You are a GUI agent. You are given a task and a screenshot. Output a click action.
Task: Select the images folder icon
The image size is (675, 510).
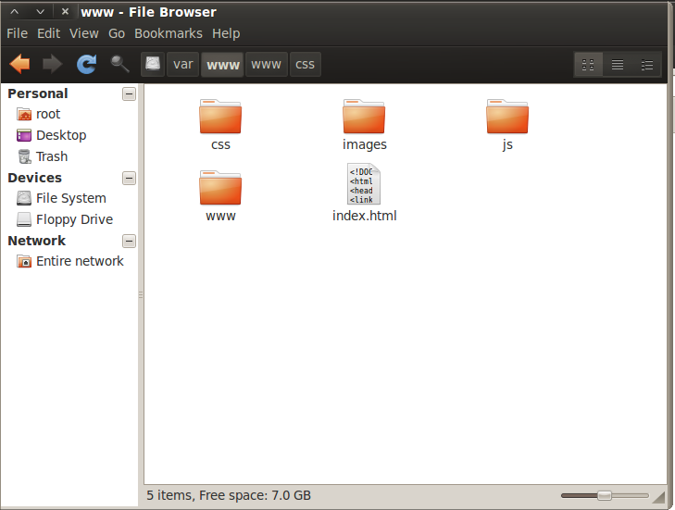click(x=364, y=117)
